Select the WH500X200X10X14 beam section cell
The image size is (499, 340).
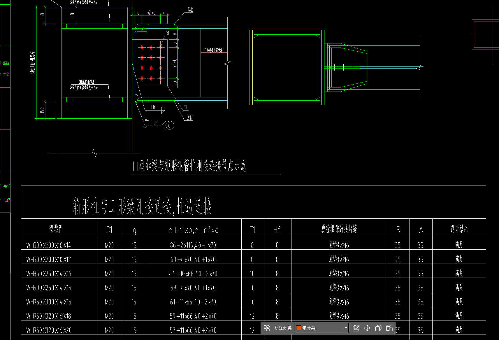(48, 245)
